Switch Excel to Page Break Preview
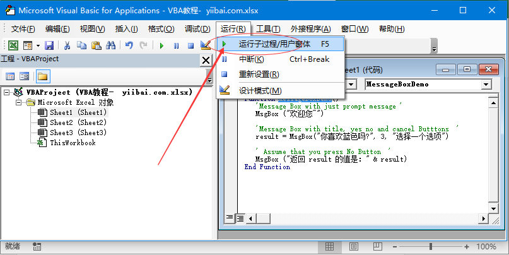509x255 pixels. (x=377, y=247)
